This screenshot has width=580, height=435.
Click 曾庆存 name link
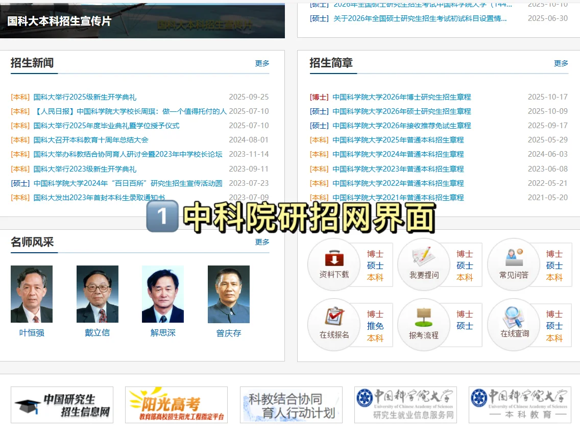pos(228,332)
